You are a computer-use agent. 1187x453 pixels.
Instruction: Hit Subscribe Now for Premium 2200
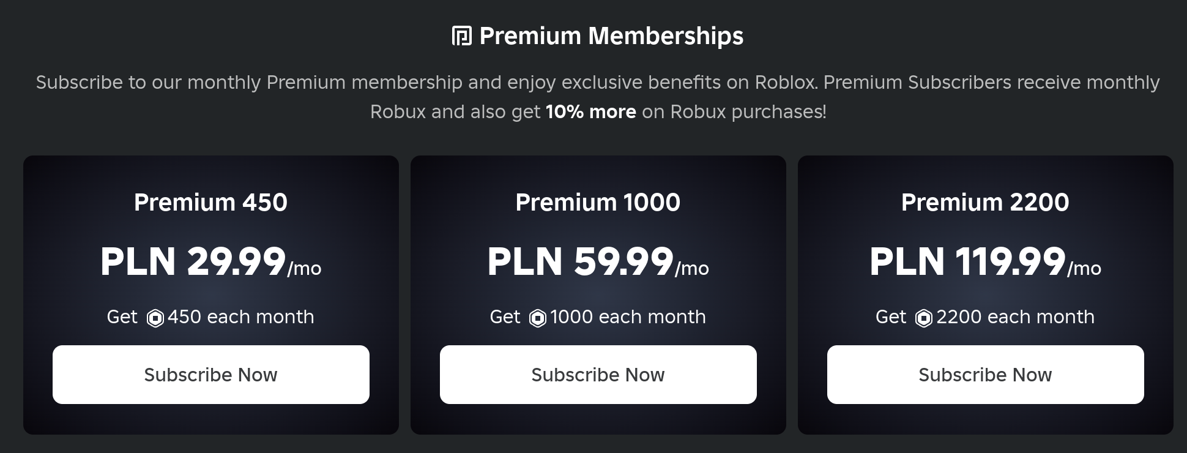[x=985, y=375]
